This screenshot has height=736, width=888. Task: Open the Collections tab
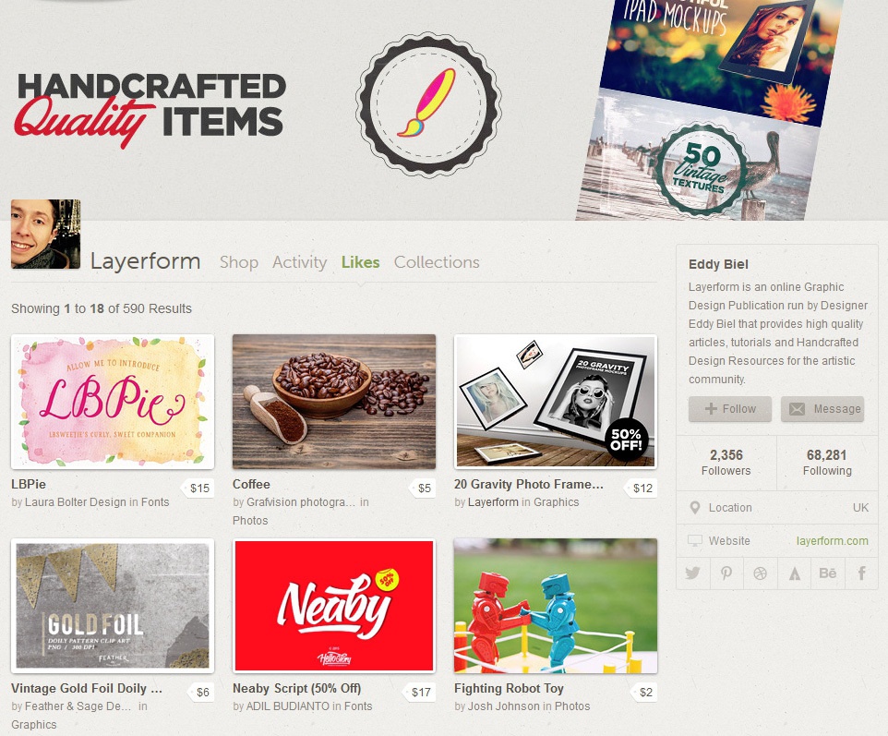pos(437,261)
